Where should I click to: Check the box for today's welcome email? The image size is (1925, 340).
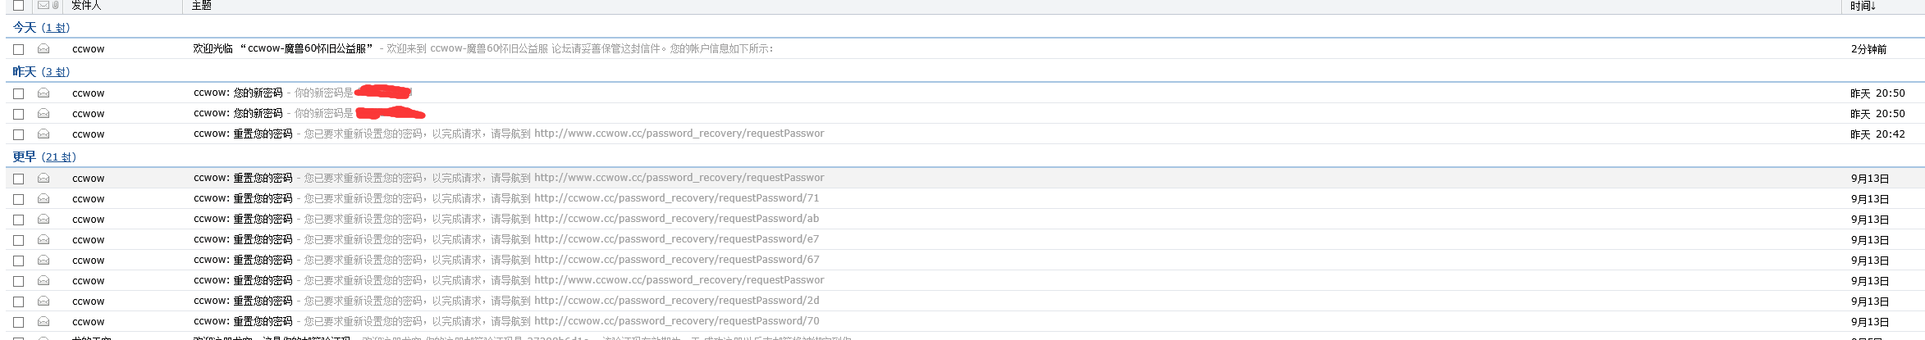pos(18,50)
